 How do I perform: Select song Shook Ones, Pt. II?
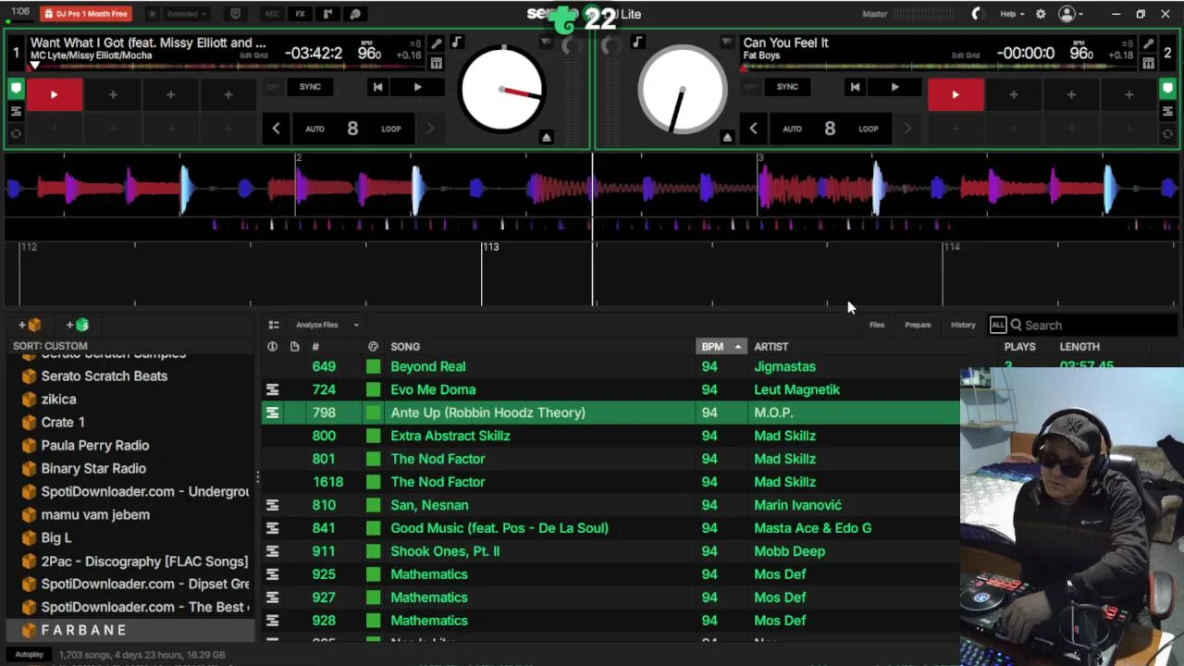pyautogui.click(x=445, y=551)
